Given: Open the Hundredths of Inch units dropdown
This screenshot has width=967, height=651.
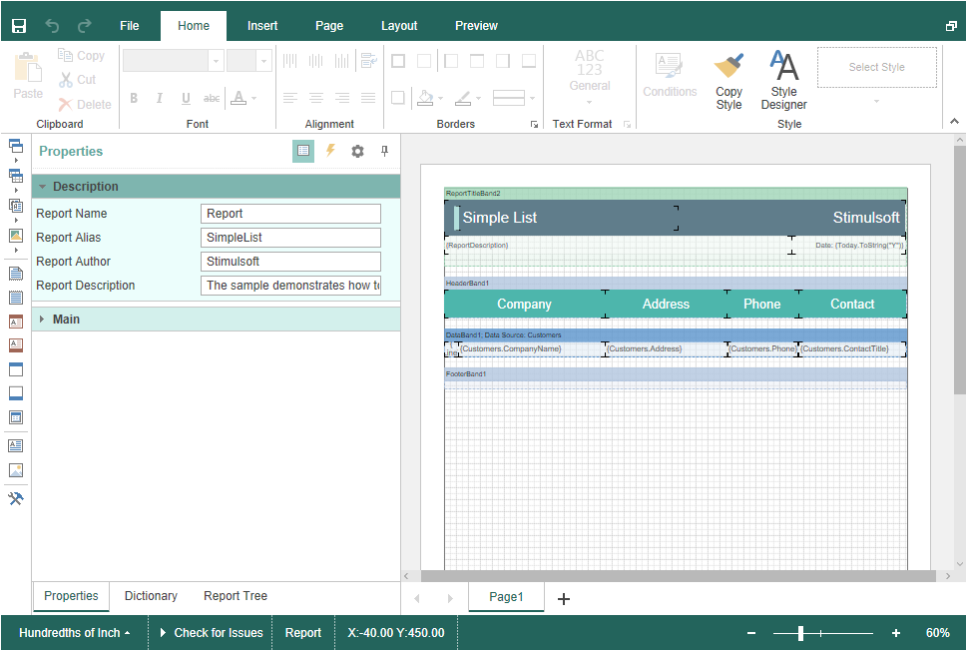Looking at the screenshot, I should tap(74, 633).
